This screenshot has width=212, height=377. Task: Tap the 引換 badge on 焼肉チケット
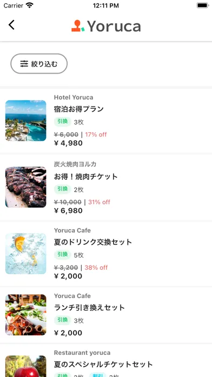click(62, 189)
